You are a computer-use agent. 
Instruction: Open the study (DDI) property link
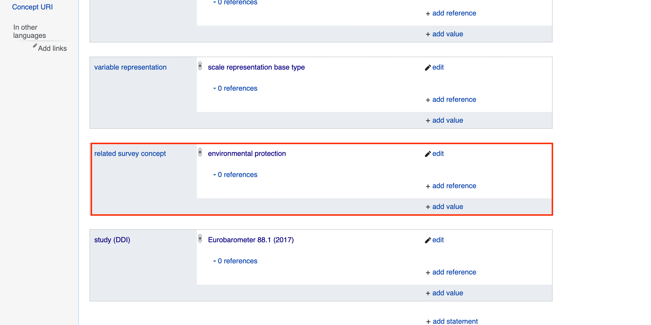point(112,240)
